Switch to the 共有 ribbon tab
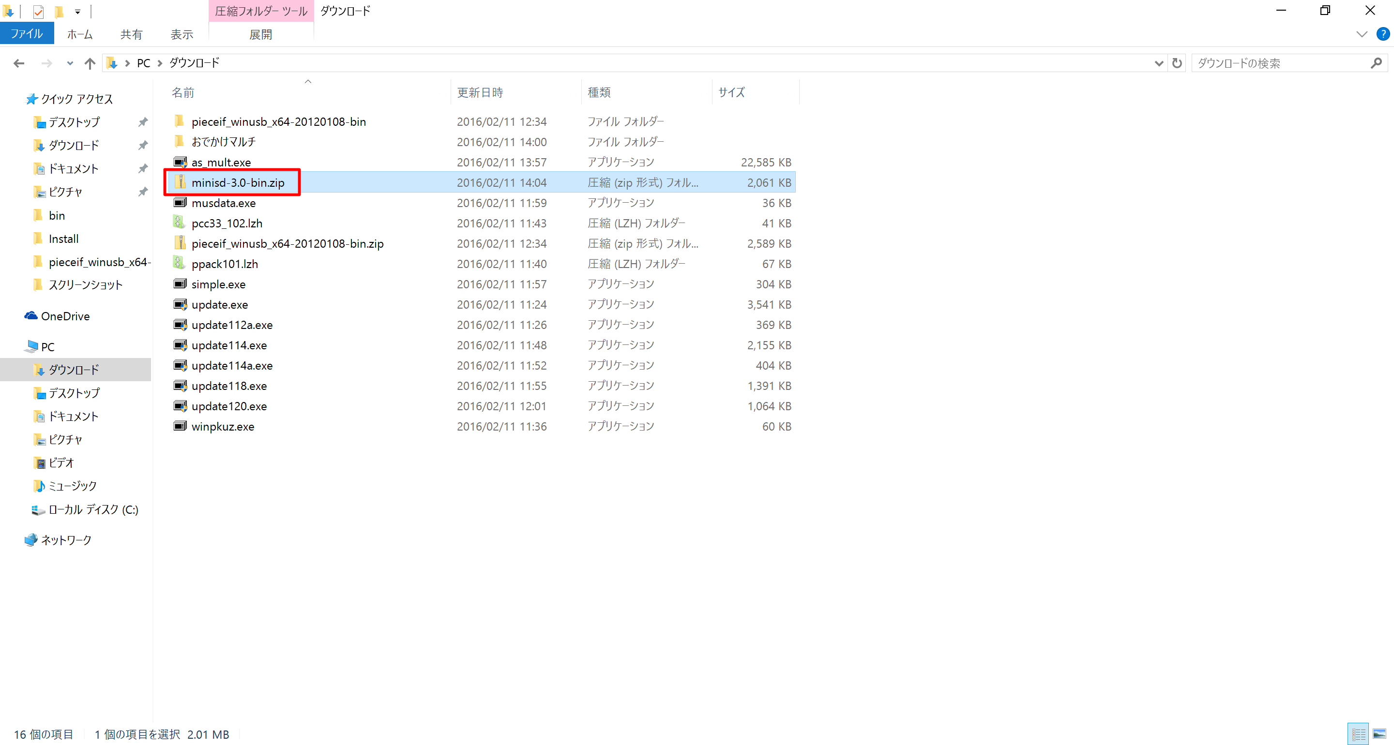The width and height of the screenshot is (1394, 745). 131,34
